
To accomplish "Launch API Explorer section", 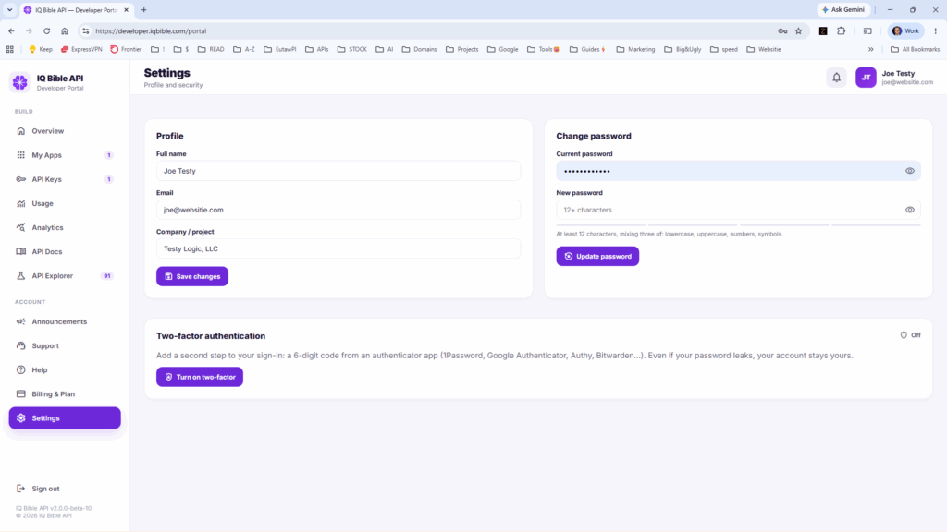I will pyautogui.click(x=65, y=275).
